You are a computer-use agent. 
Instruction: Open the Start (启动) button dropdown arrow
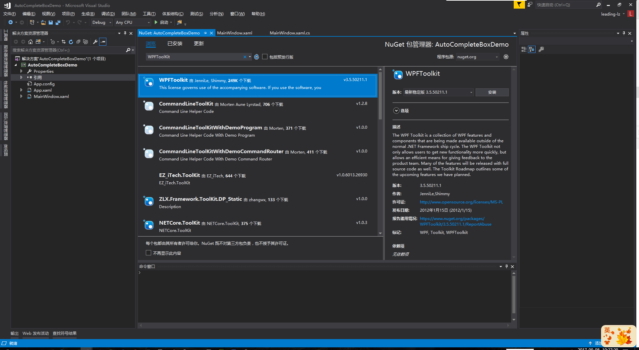click(x=171, y=22)
